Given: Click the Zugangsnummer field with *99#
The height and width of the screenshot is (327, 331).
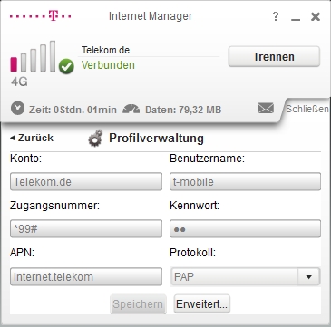Looking at the screenshot, I should coord(86,229).
